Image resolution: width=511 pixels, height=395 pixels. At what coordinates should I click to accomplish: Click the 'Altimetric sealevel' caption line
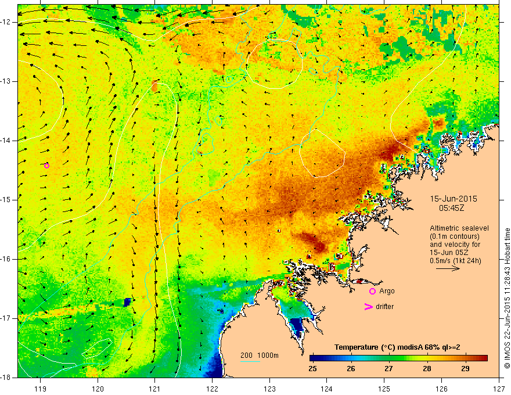tap(459, 228)
